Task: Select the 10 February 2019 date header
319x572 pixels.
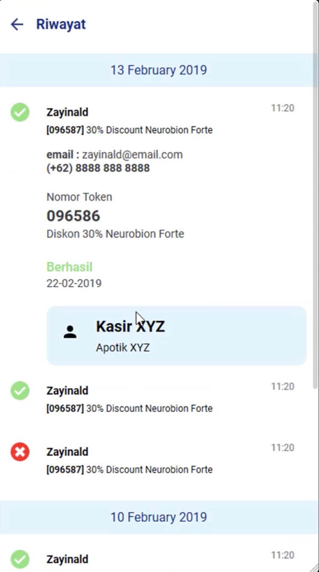Action: point(159,517)
